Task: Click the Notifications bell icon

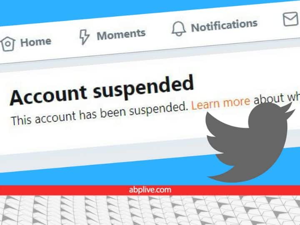Action: click(x=178, y=29)
